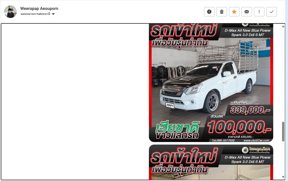The width and height of the screenshot is (288, 181).
Task: Open the white Isuzu D-Max truck ad priced 339,000
Action: (x=211, y=83)
